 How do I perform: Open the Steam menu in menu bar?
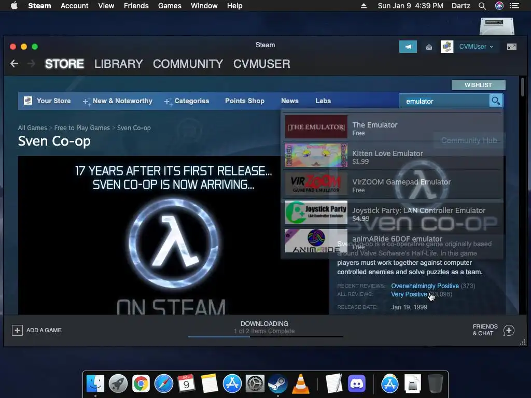39,6
